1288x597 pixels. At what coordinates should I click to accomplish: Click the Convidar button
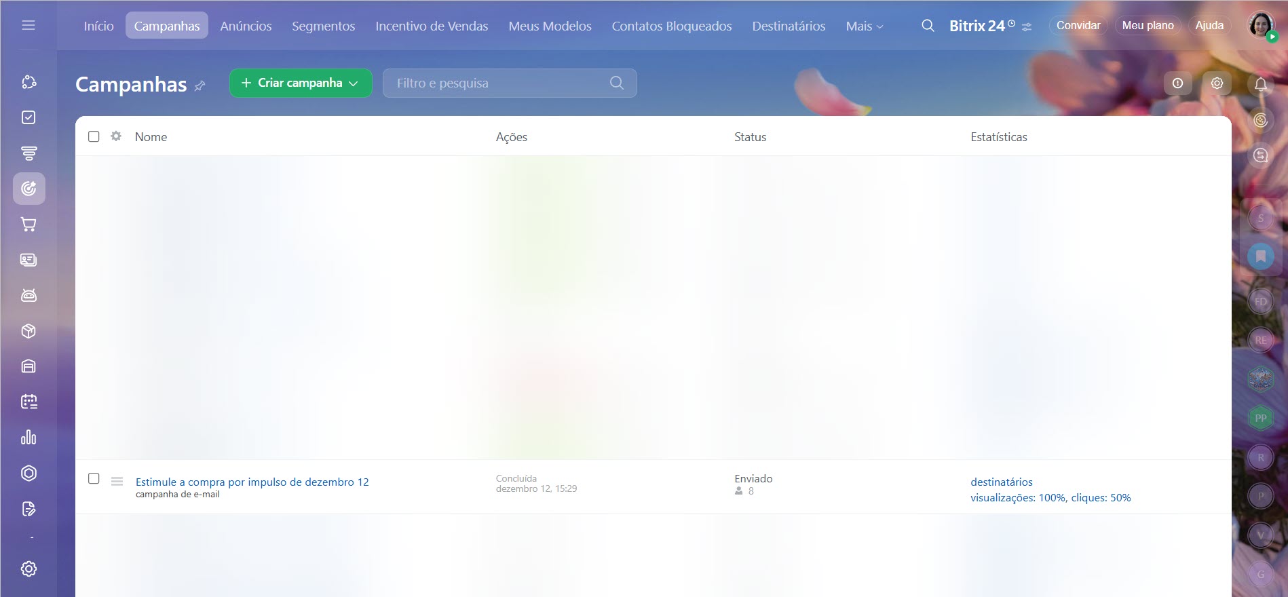1078,26
